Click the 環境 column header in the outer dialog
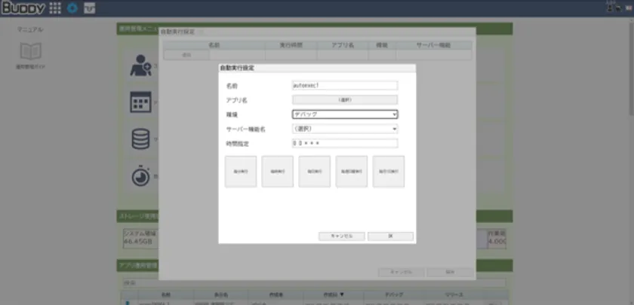Viewport: 634px width, 305px height. [382, 45]
